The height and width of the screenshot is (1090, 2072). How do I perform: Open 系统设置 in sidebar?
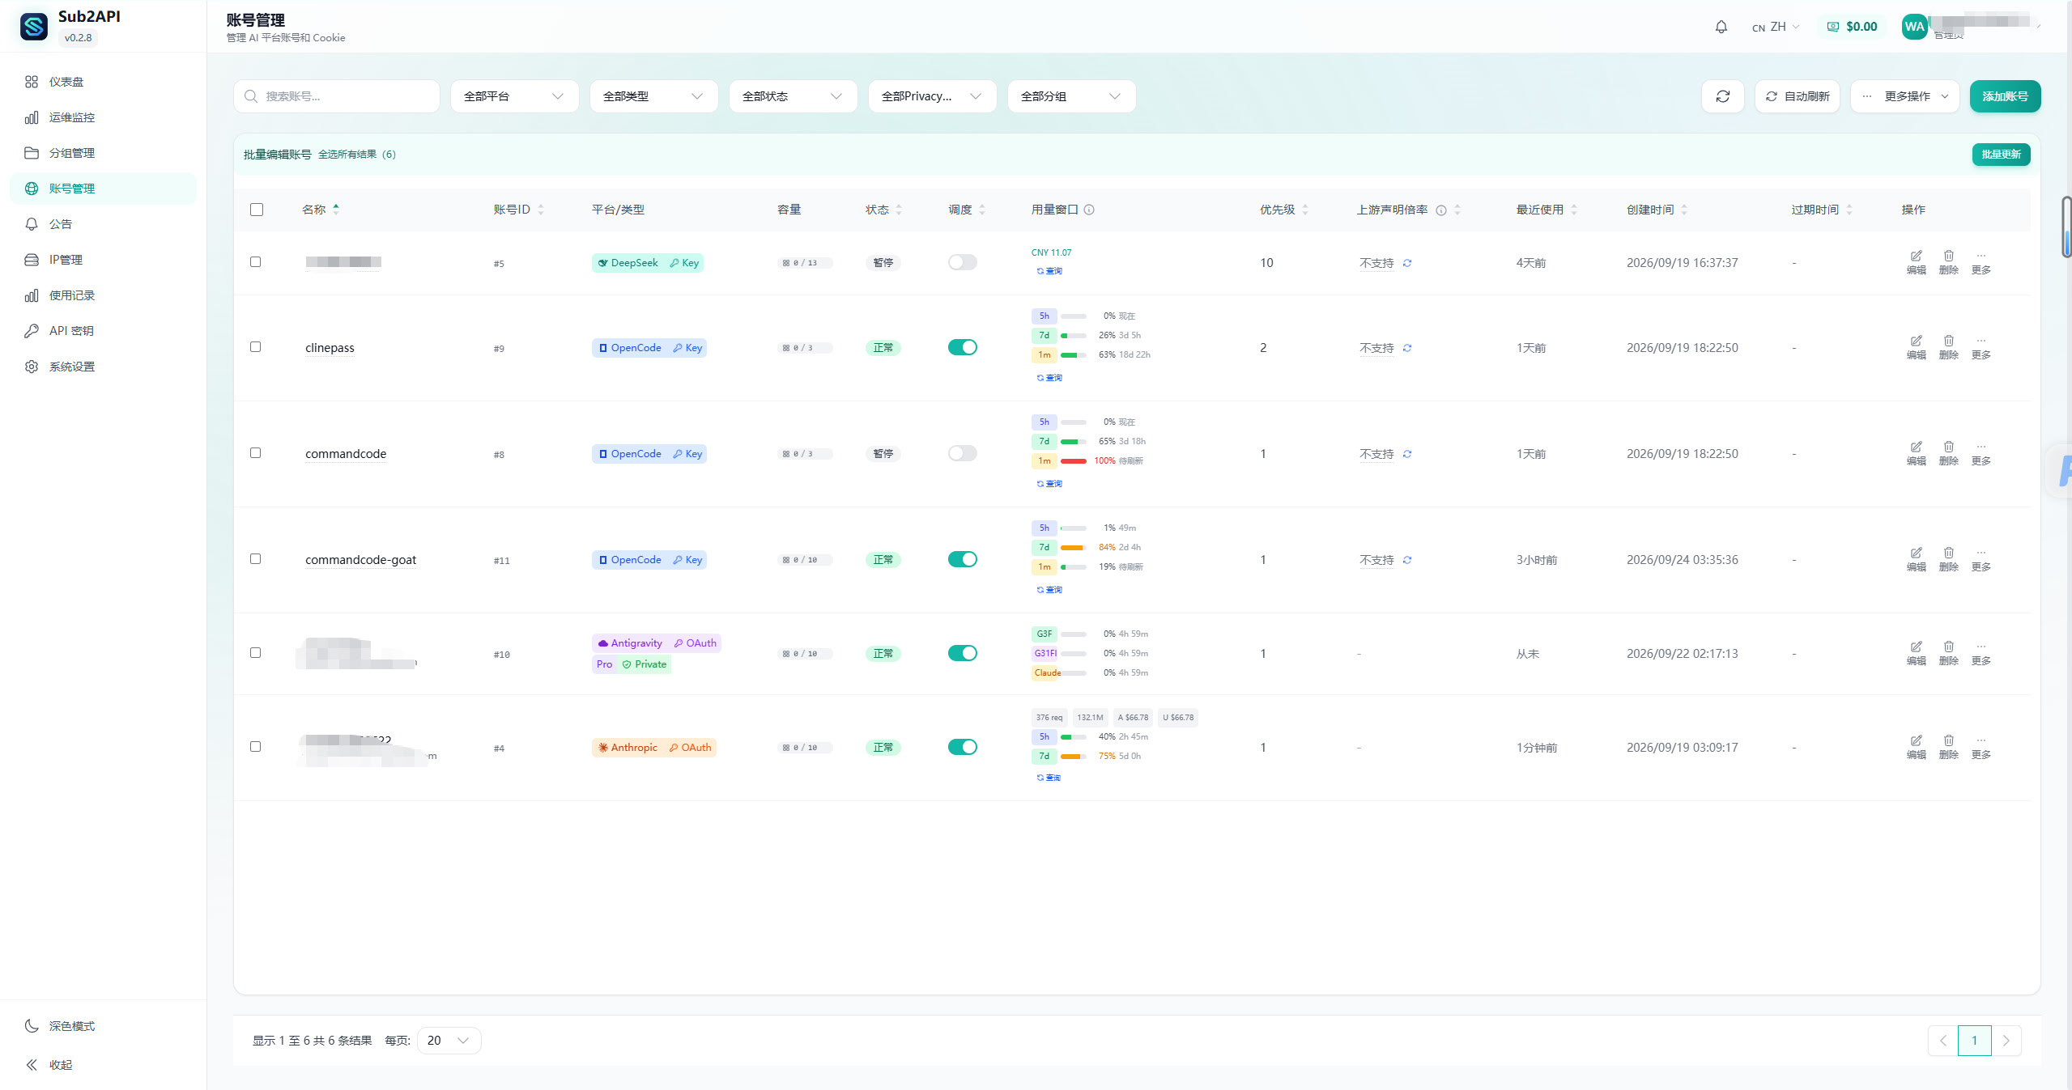pos(103,367)
